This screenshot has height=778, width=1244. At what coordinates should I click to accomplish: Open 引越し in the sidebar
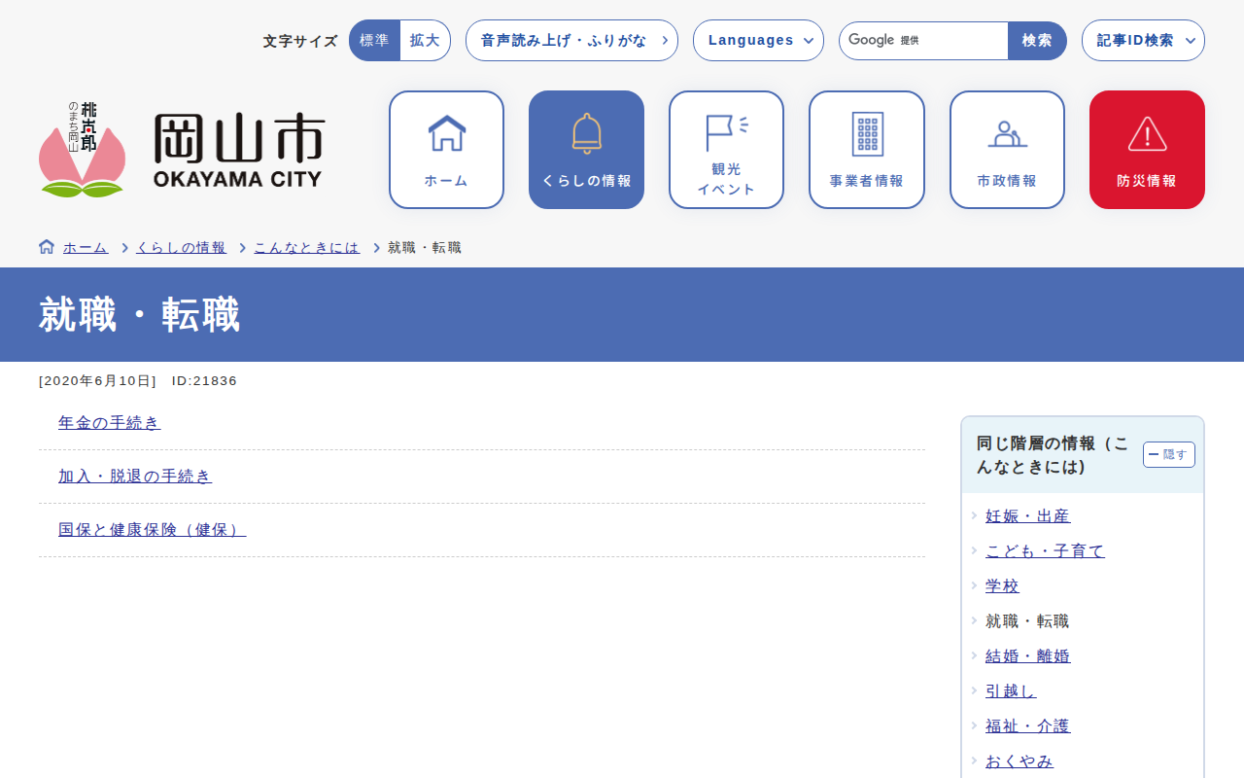tap(1011, 691)
